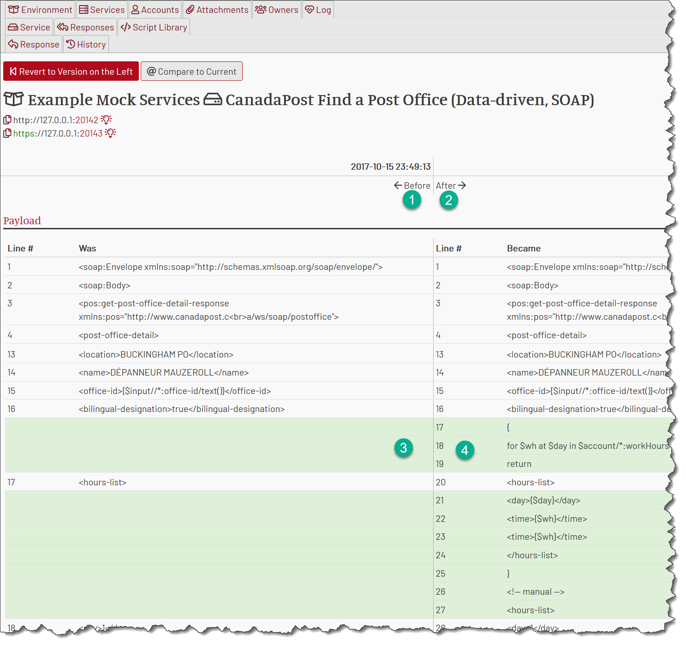
Task: Show the Log tab
Action: 318,10
